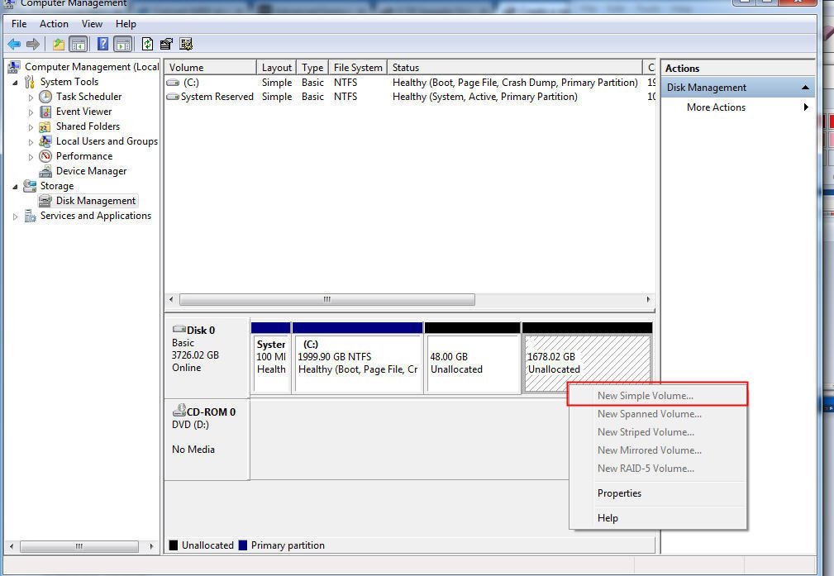Select Properties in the context menu
The height and width of the screenshot is (576, 834).
(658, 493)
